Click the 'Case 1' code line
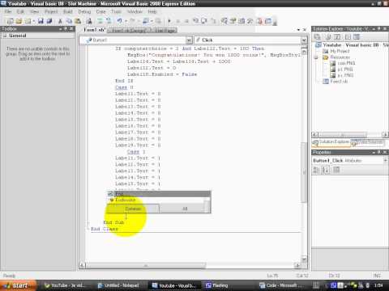This screenshot has width=389, height=291. click(x=136, y=152)
